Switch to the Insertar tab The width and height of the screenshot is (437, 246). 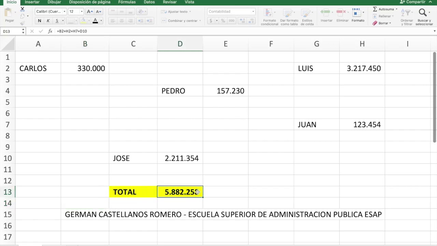tap(32, 2)
